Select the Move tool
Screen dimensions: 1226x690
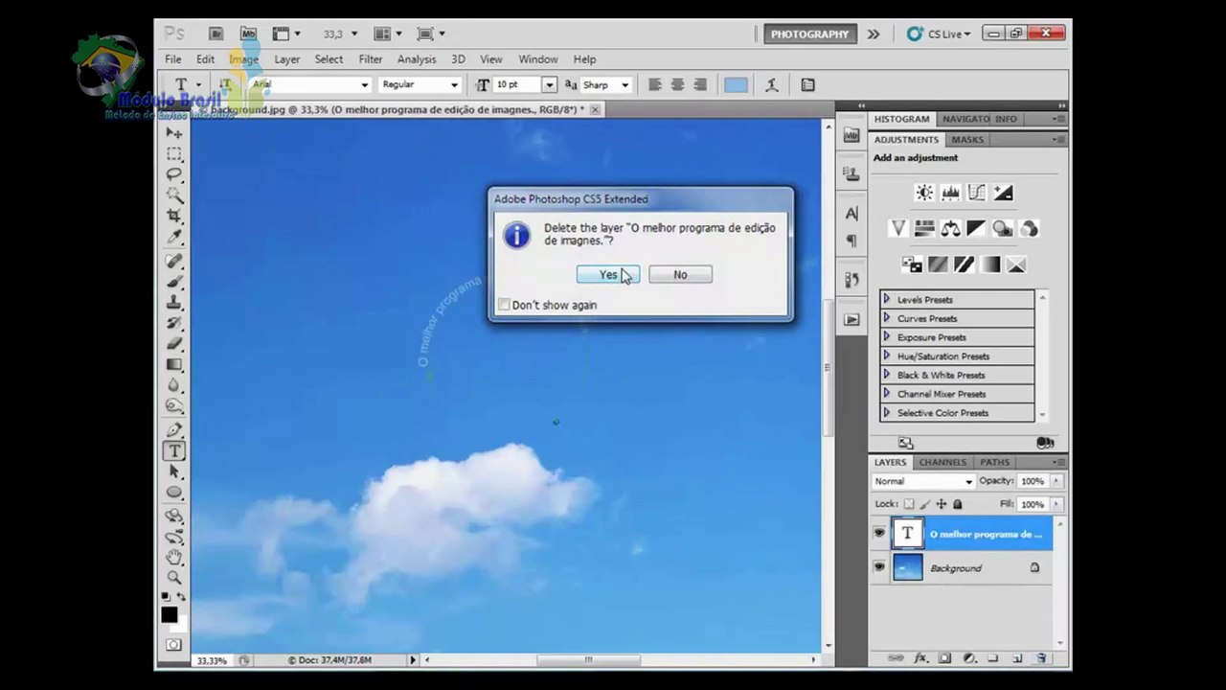pyautogui.click(x=174, y=133)
